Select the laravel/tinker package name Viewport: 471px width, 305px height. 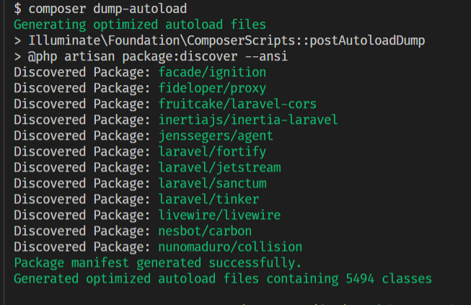tap(208, 199)
